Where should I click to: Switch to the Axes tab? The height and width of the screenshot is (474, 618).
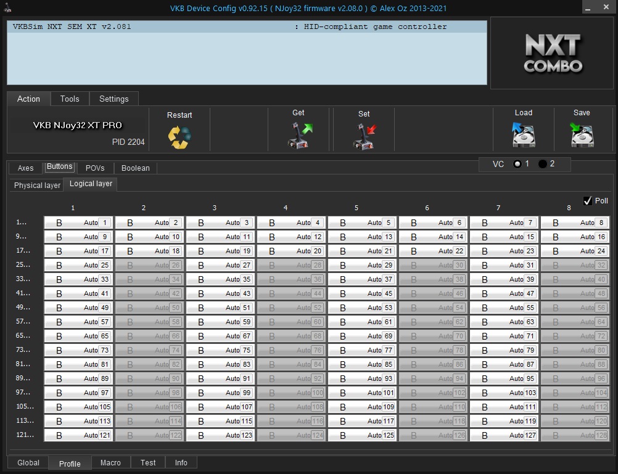point(25,168)
